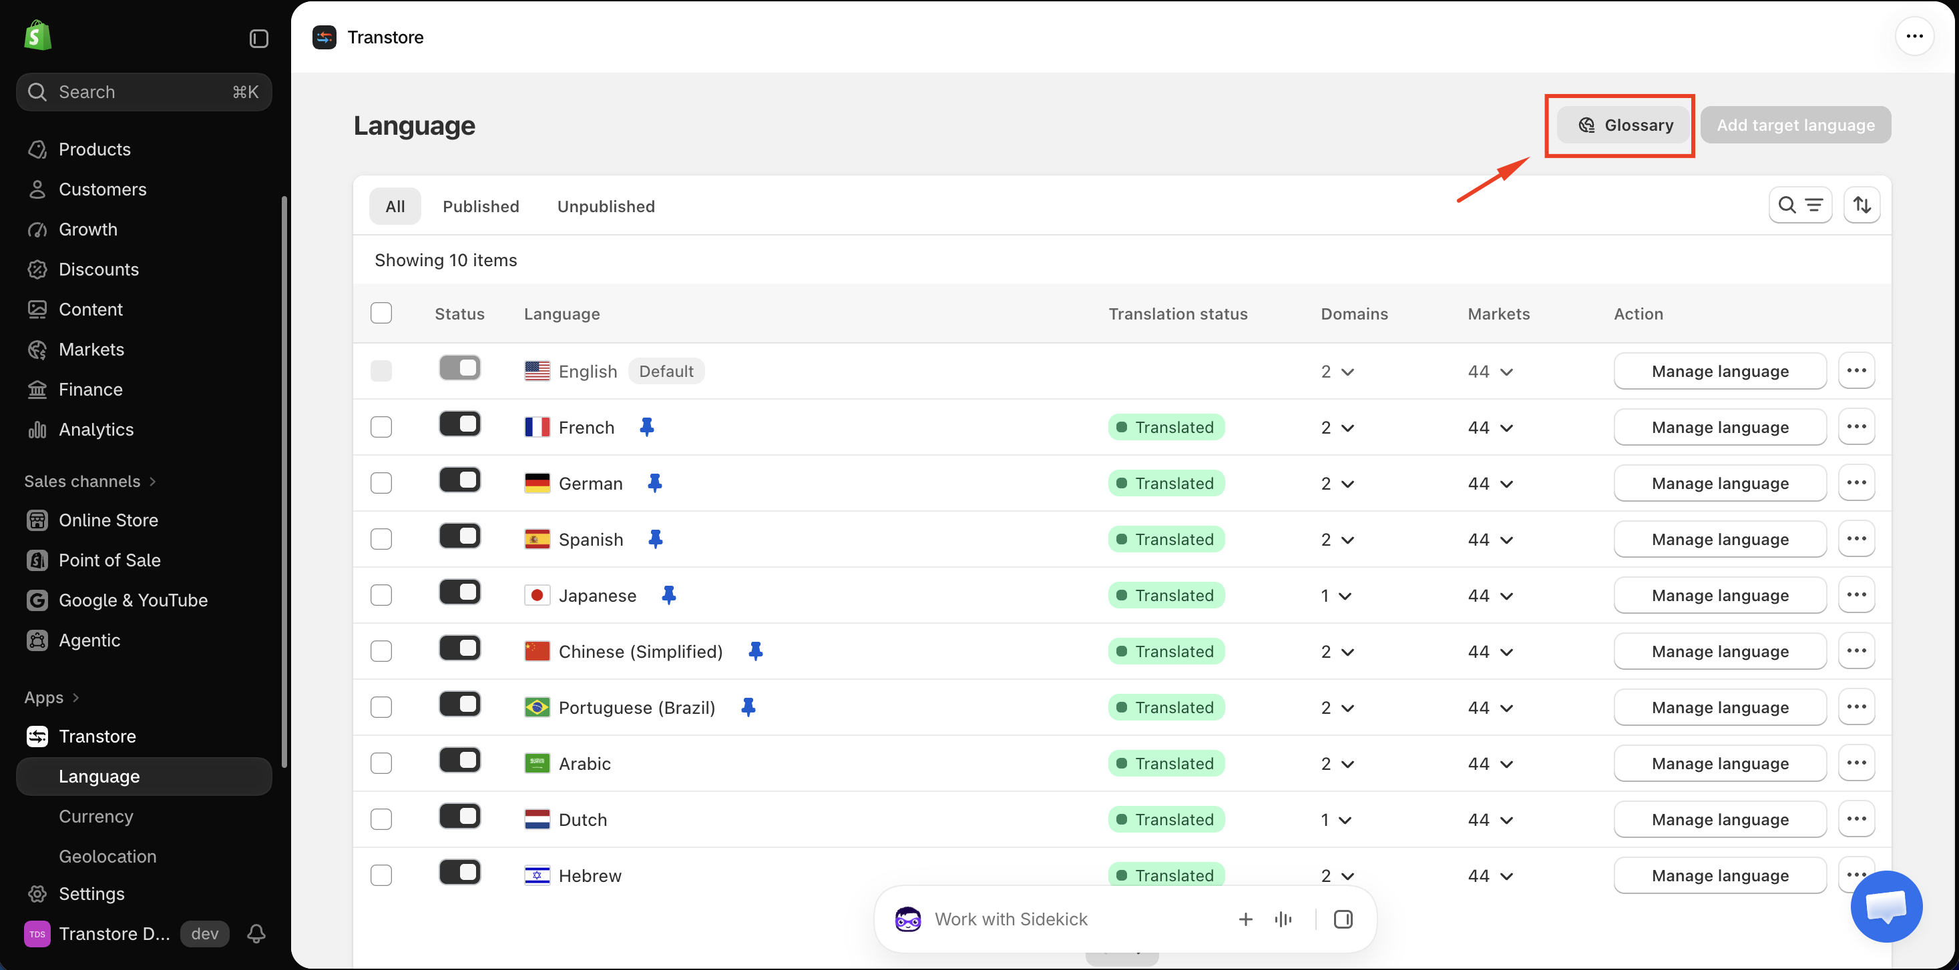Open search and filter icon in table
Screen dimensions: 1959x970
pyautogui.click(x=1800, y=205)
